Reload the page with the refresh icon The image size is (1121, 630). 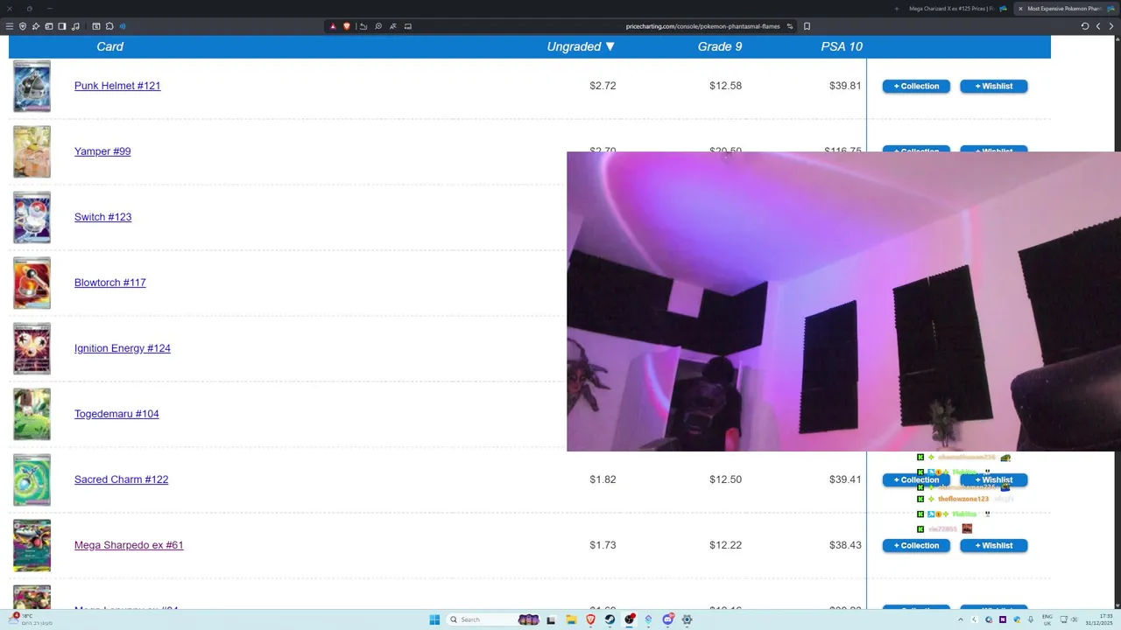coord(1085,26)
